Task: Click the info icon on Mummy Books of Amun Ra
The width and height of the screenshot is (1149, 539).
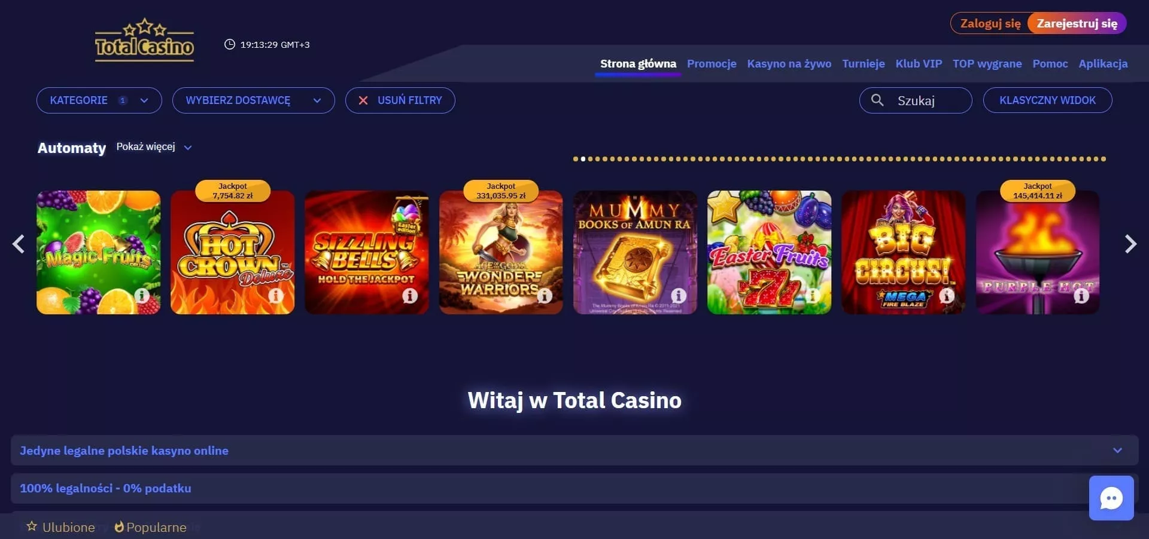Action: (x=679, y=295)
